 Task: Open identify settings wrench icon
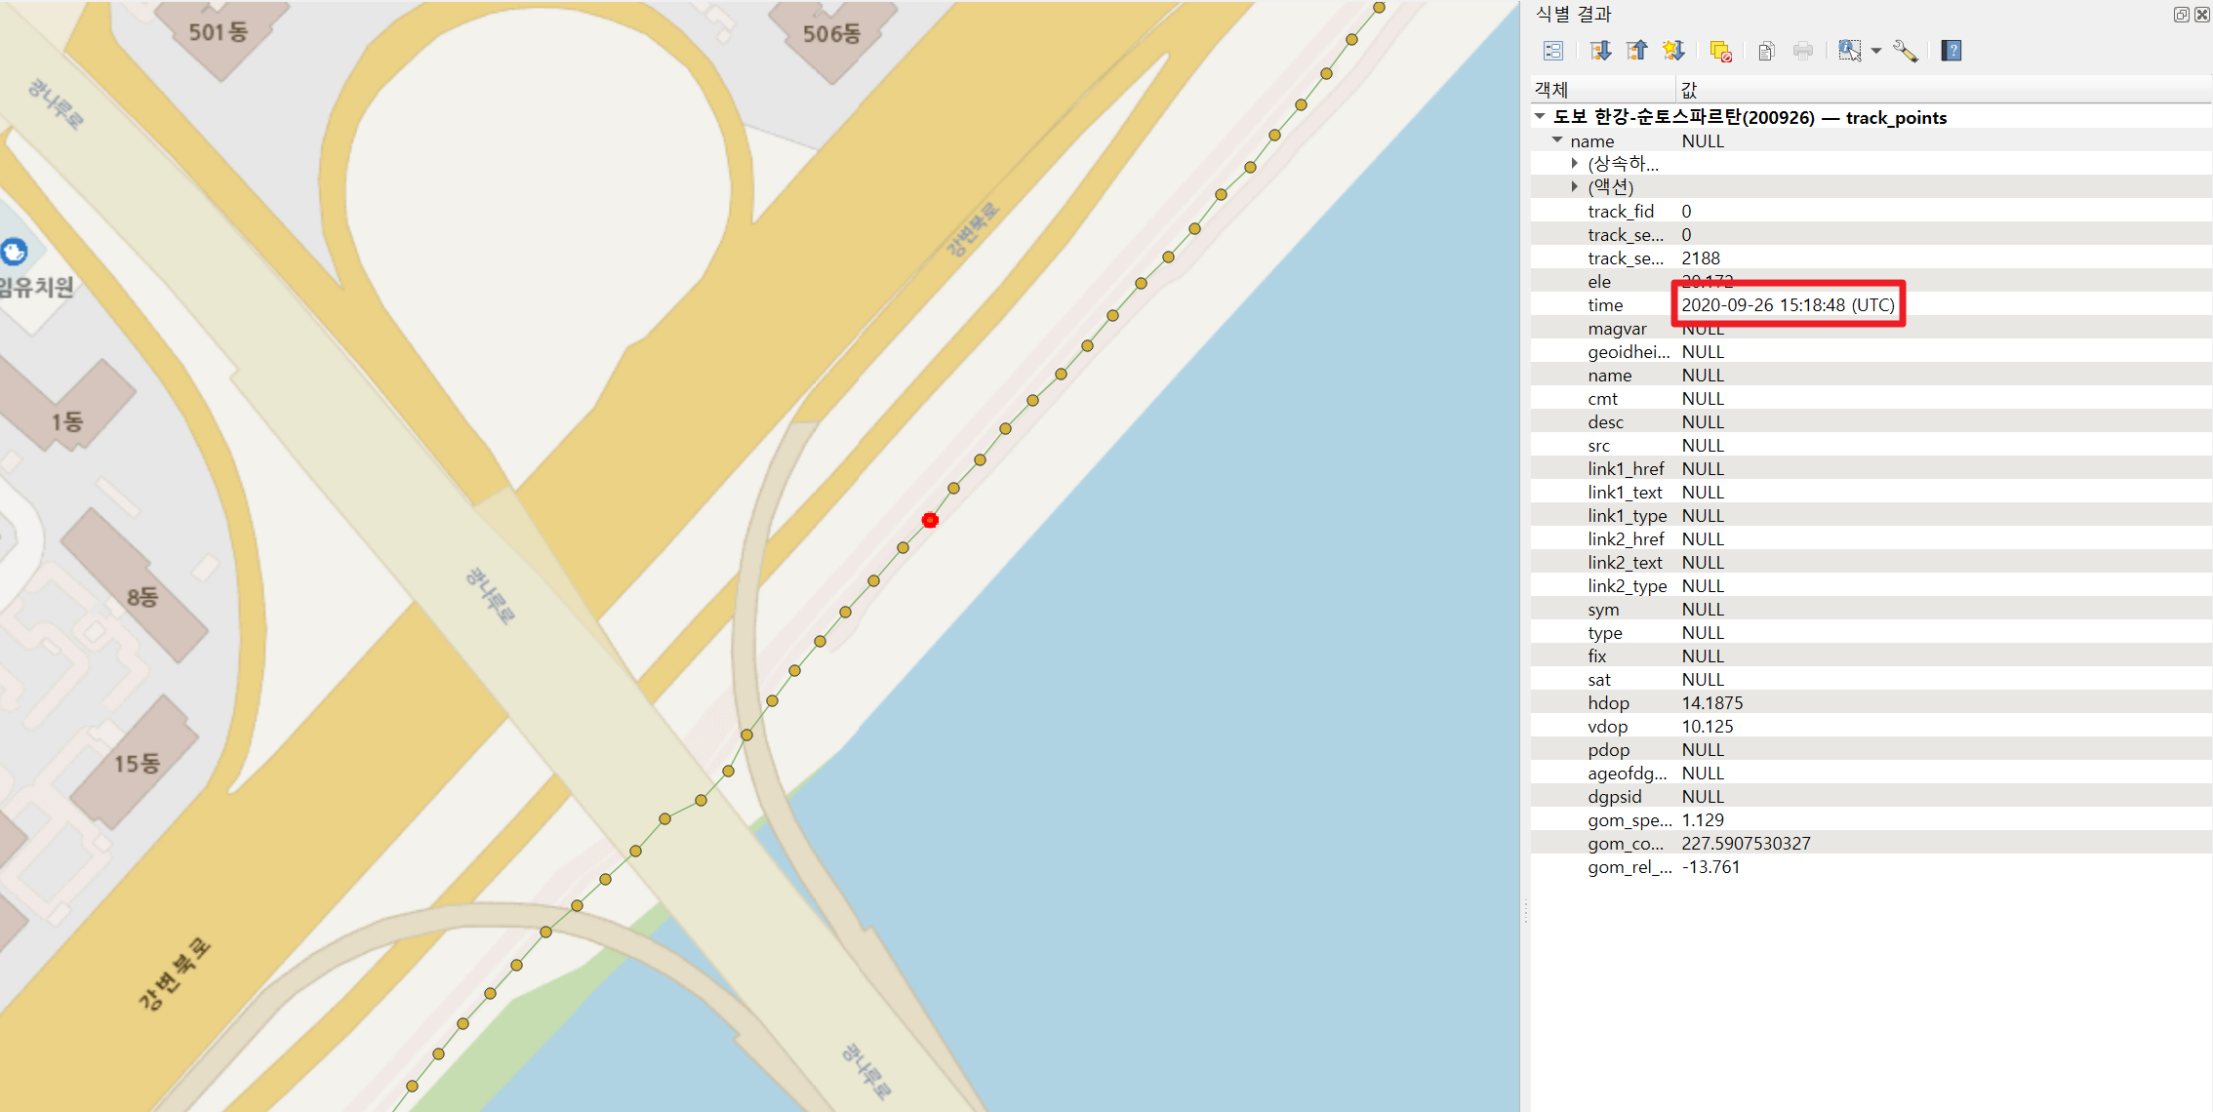tap(1906, 51)
